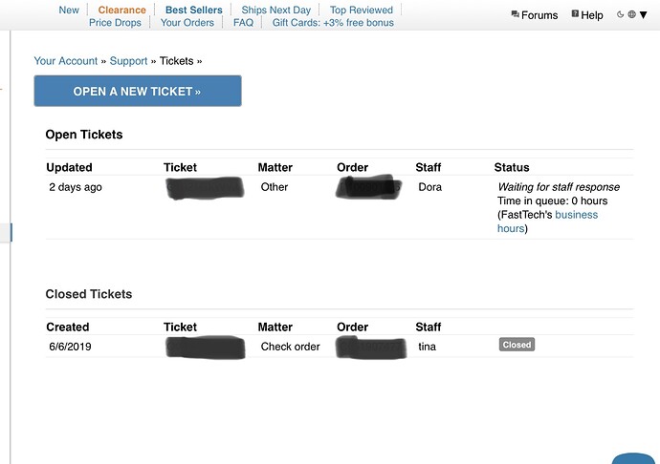Open the Forums chat bubble icon

click(x=515, y=14)
